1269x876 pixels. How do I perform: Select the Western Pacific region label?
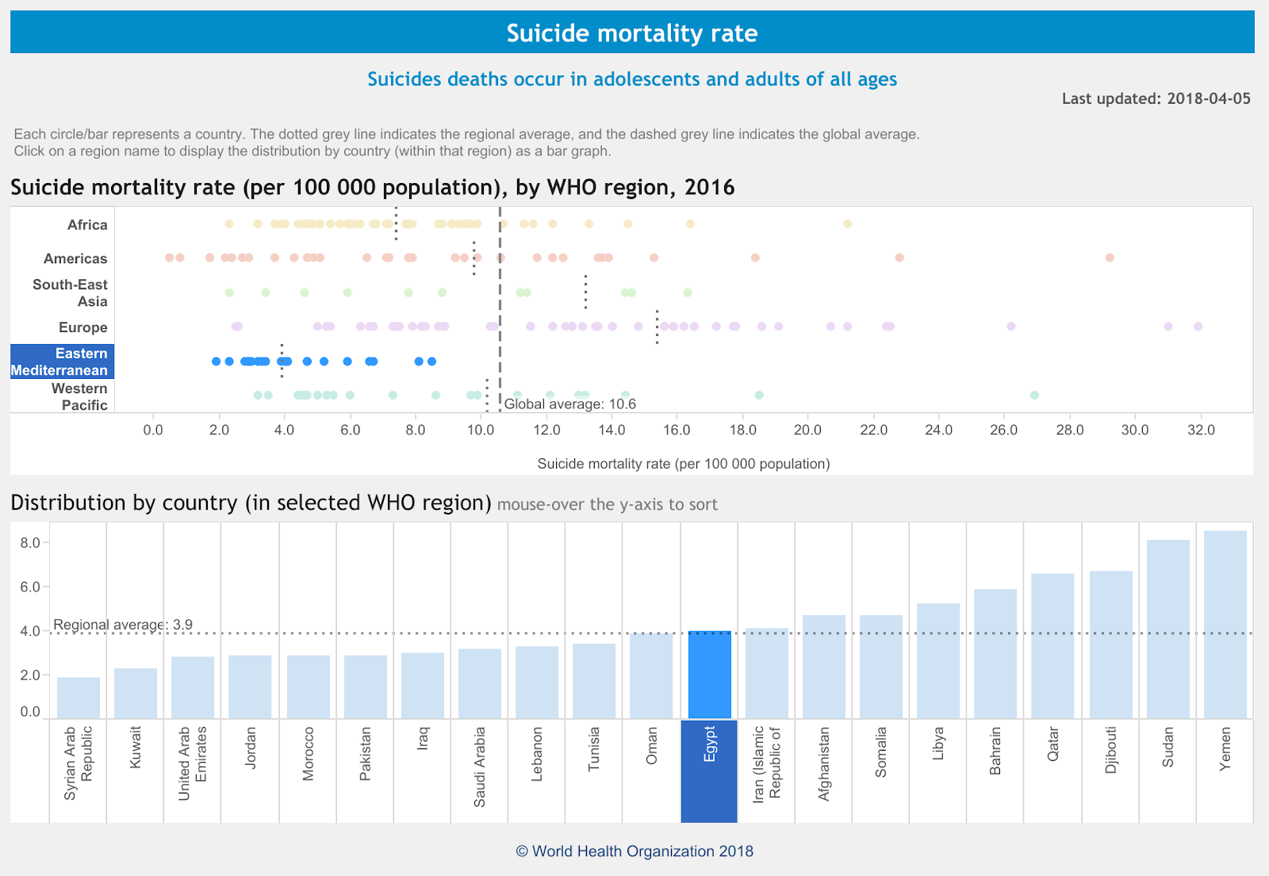pyautogui.click(x=79, y=396)
